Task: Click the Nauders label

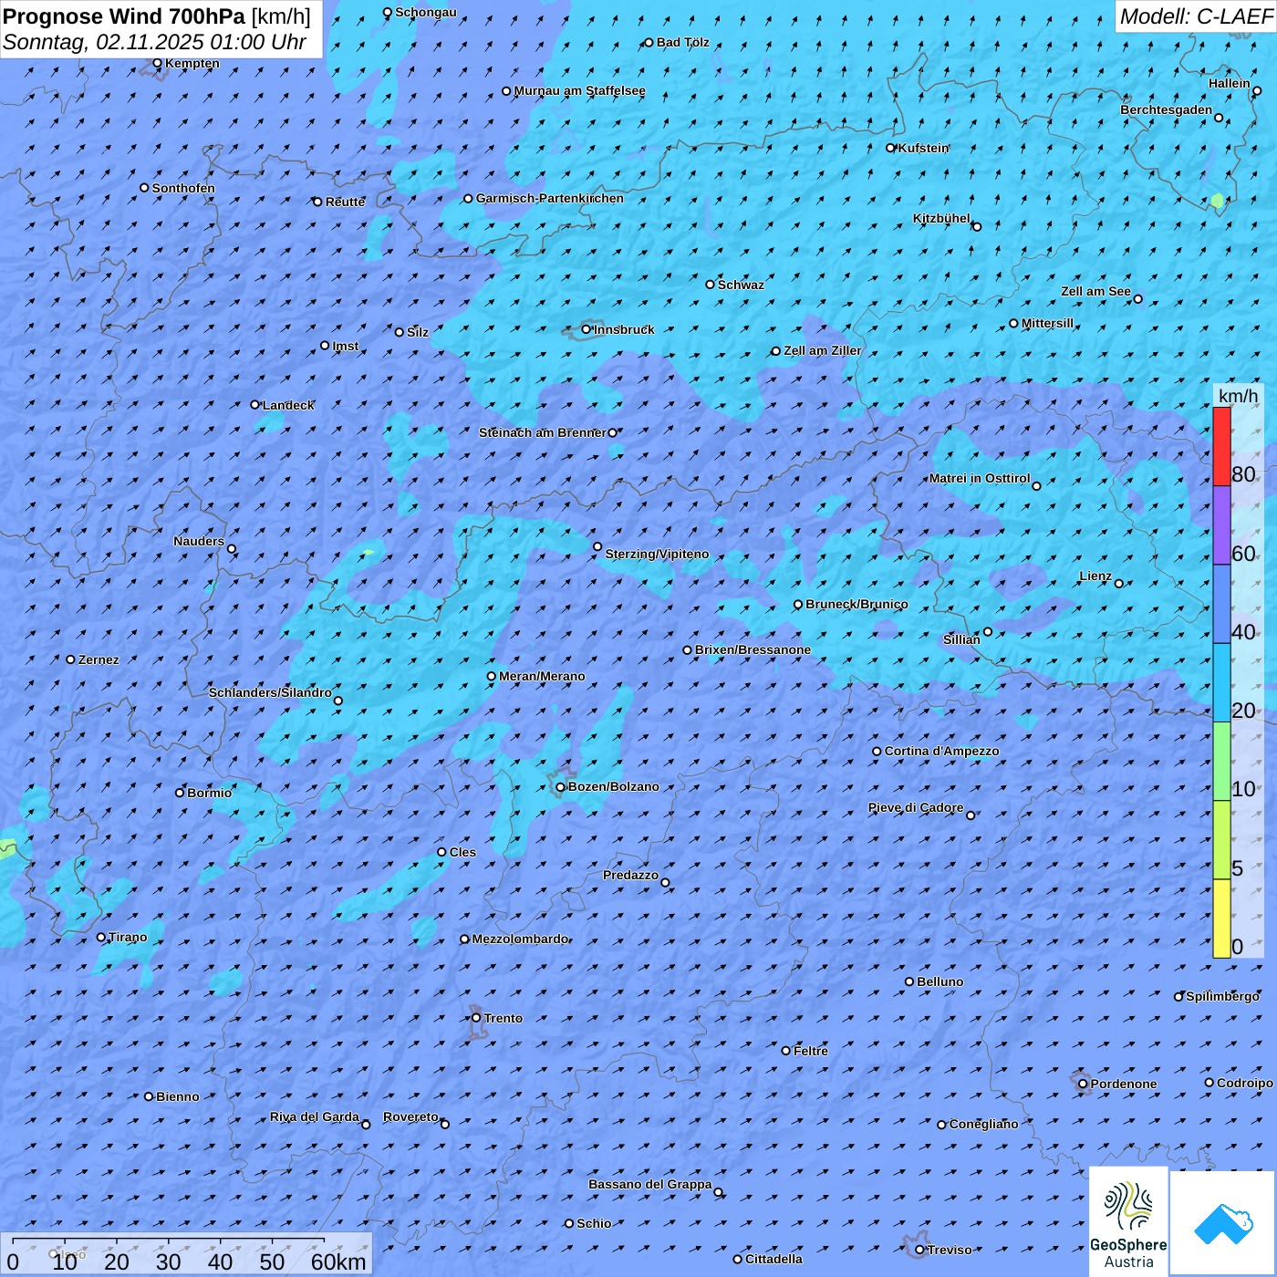Action: (x=199, y=541)
